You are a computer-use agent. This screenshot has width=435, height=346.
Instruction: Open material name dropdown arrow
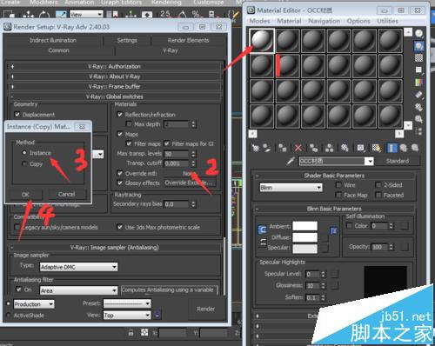[x=369, y=161]
